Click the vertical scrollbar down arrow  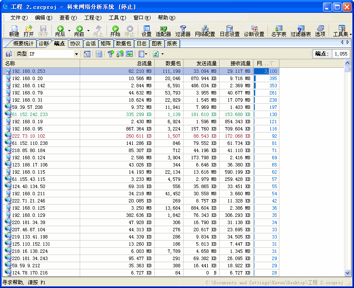click(348, 273)
